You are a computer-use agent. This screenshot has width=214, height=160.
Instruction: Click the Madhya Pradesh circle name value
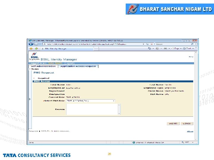click(174, 91)
